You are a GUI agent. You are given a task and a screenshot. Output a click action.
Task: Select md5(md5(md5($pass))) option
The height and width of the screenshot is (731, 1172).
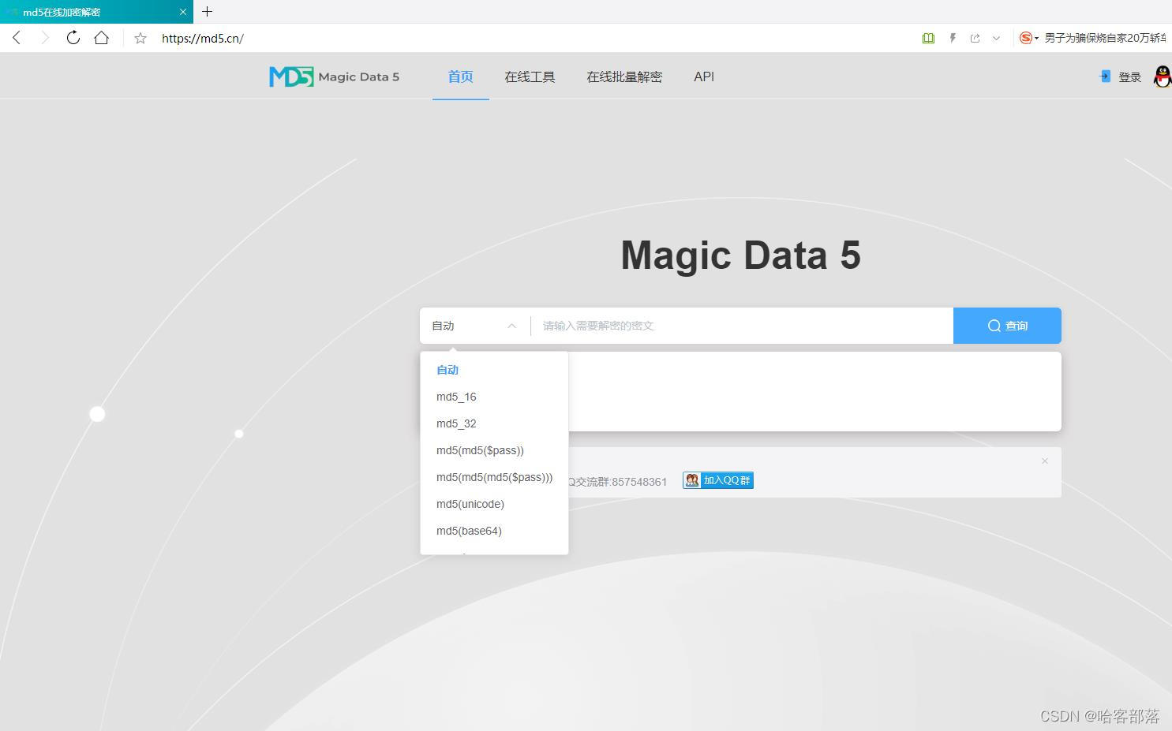[x=494, y=477]
